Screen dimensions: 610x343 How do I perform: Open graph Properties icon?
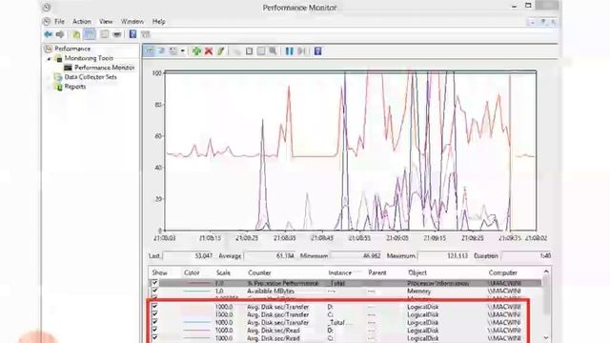(x=261, y=50)
